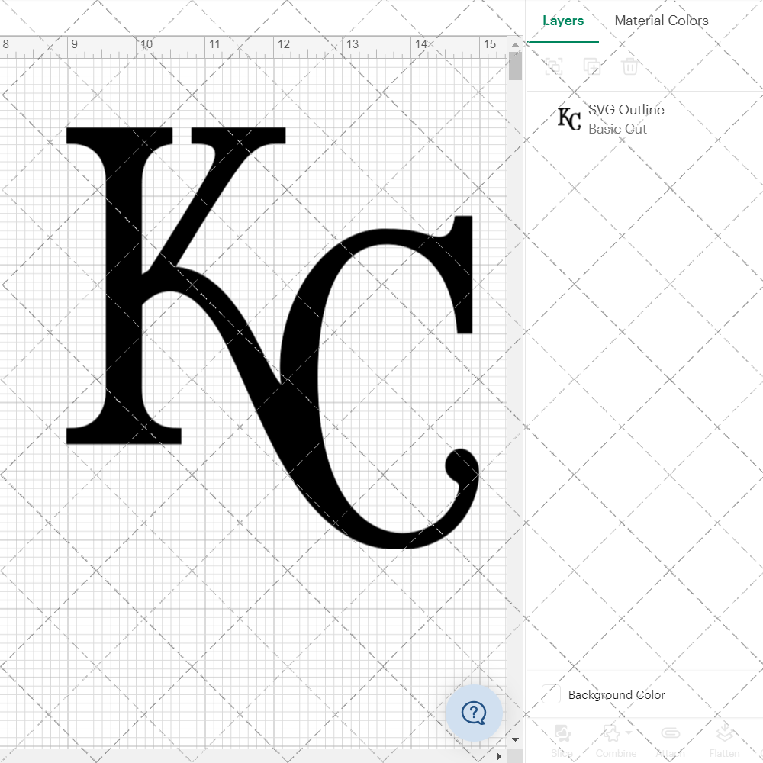Click the Flatten tool icon
This screenshot has height=763, width=763.
coord(725,732)
